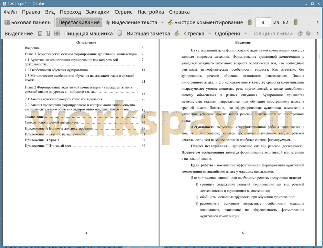Open the Вид menu
Image resolution: width=323 pixels, height=248 pixels.
coord(50,12)
